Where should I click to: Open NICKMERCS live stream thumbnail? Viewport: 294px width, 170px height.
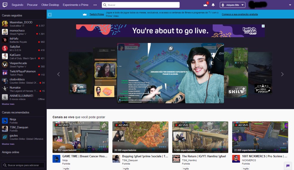pyautogui.click(x=260, y=137)
